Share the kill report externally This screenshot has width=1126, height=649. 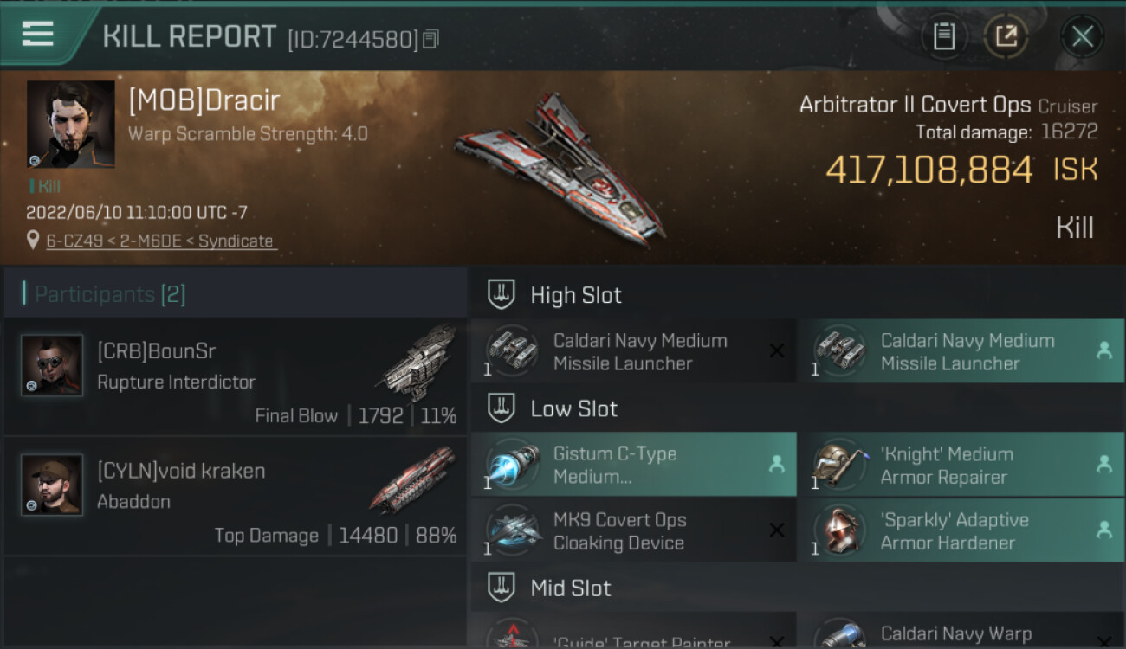[x=1006, y=36]
